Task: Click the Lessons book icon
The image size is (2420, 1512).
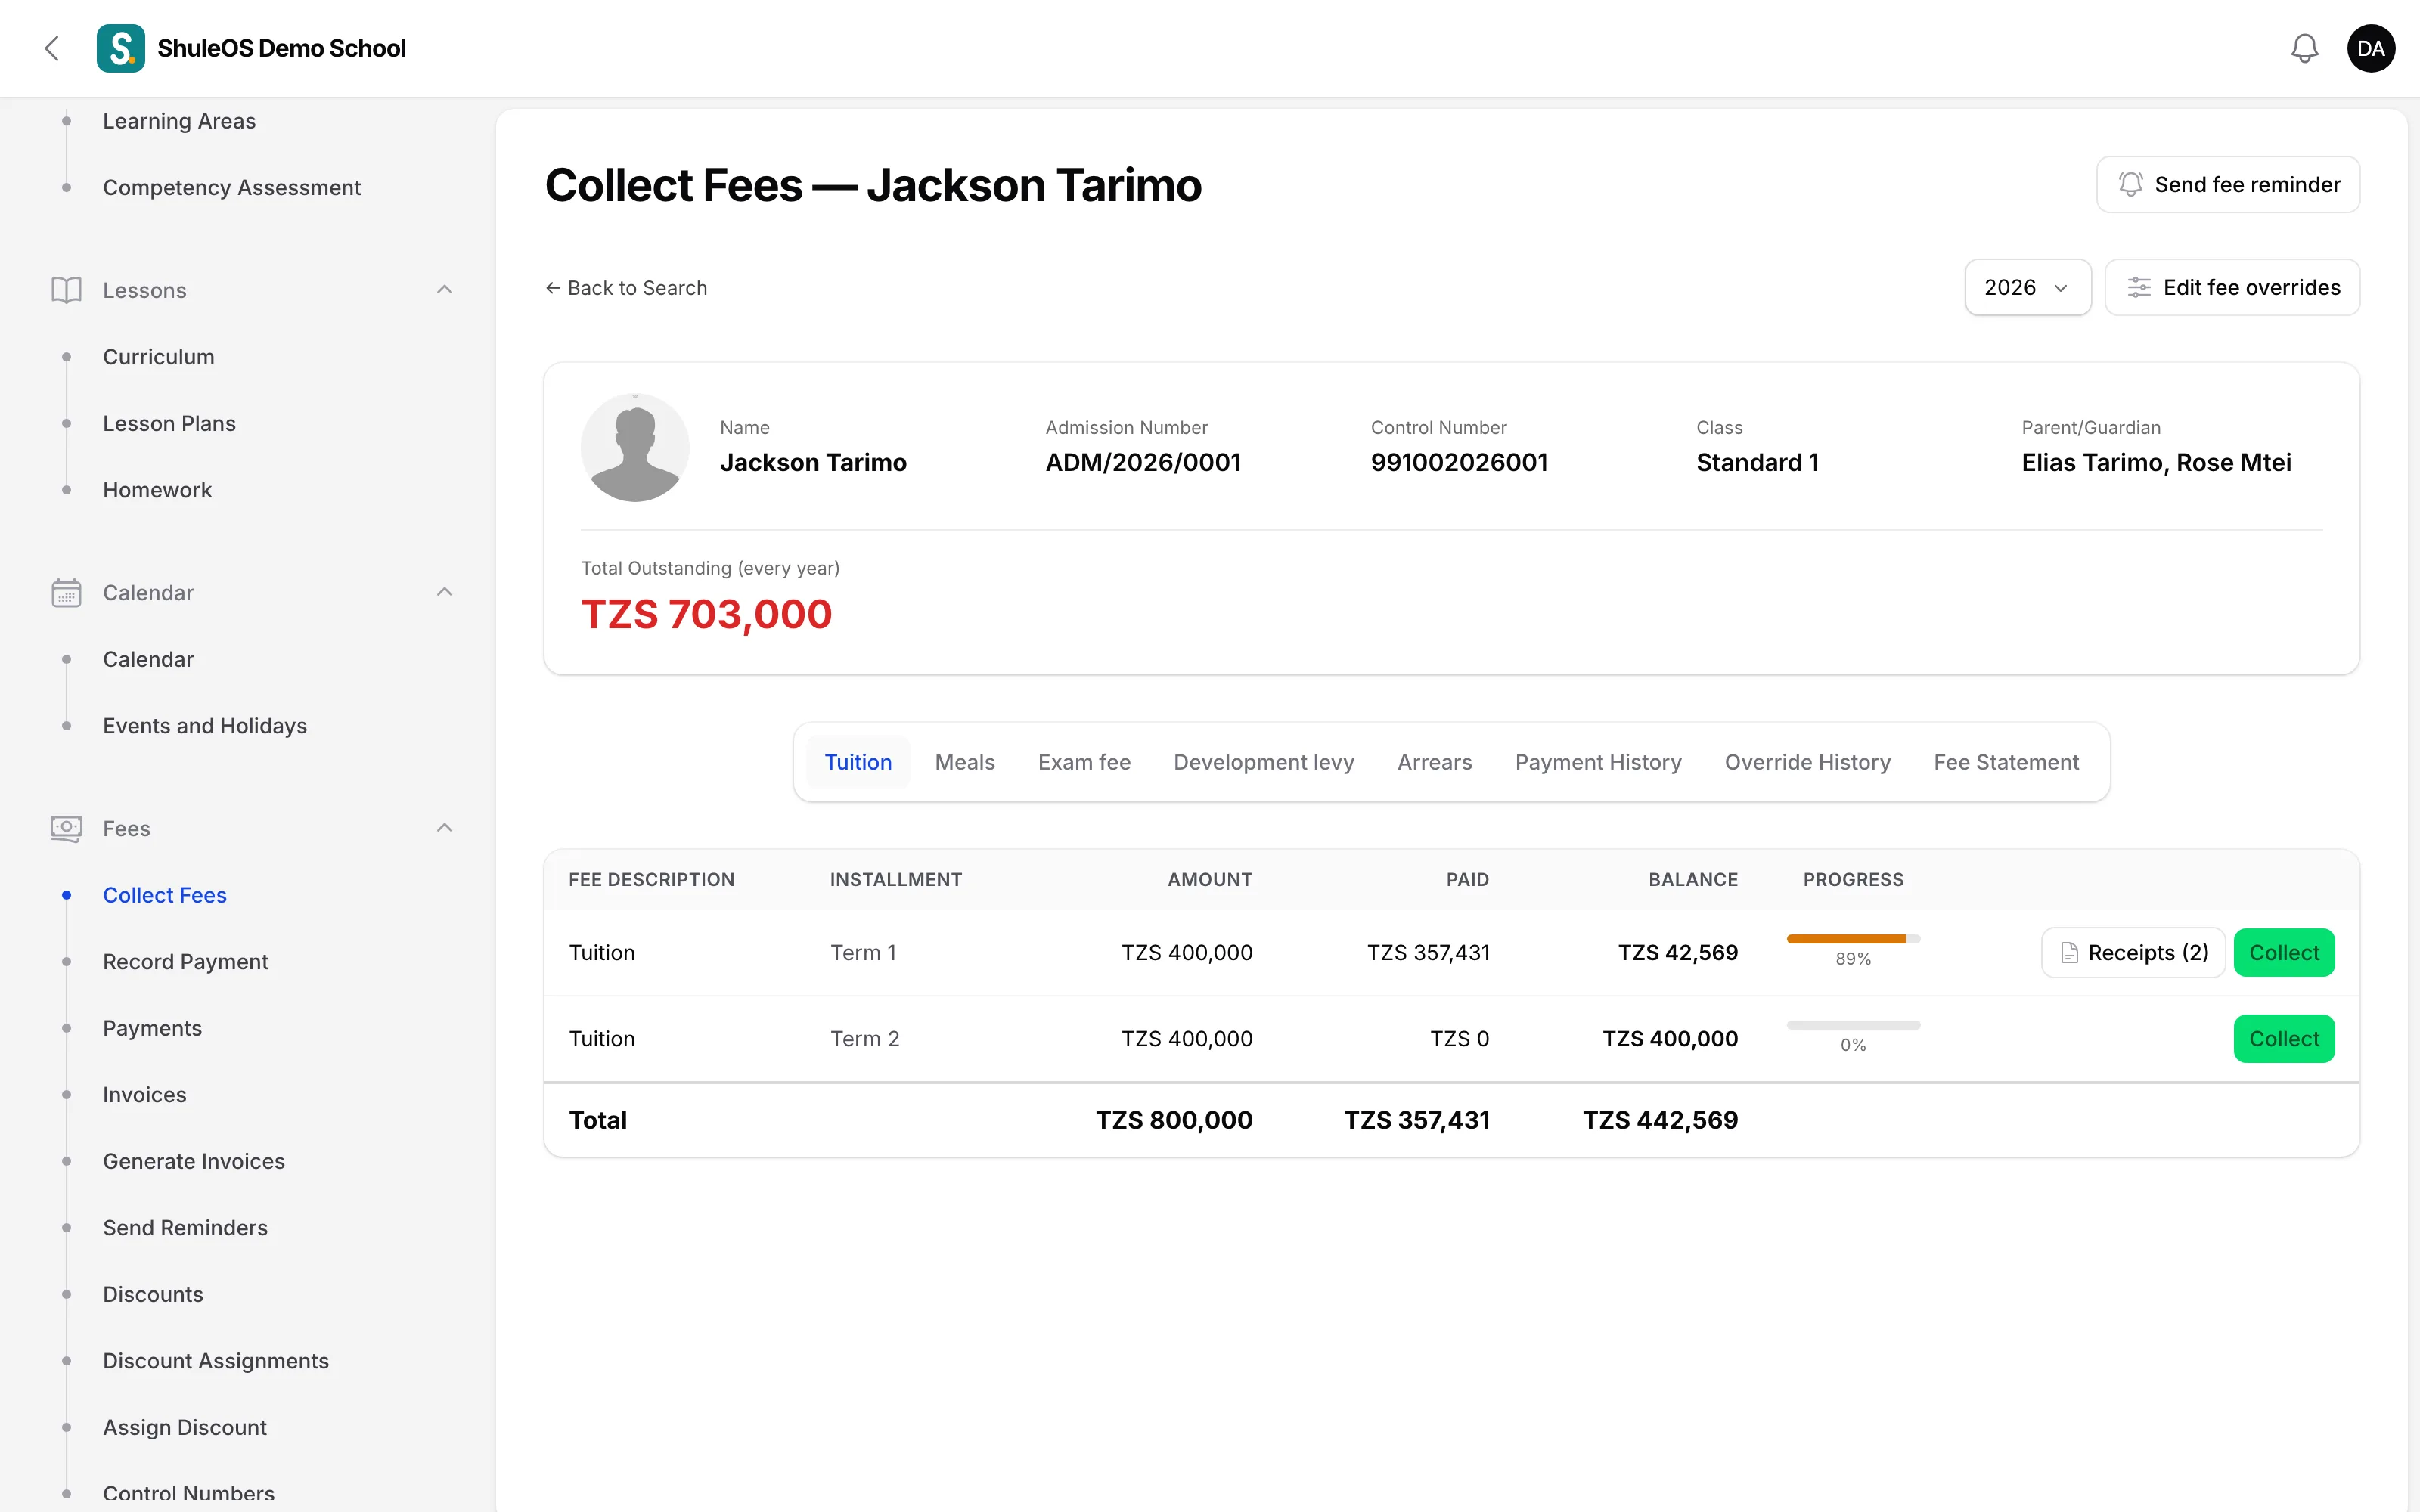Action: pos(66,290)
